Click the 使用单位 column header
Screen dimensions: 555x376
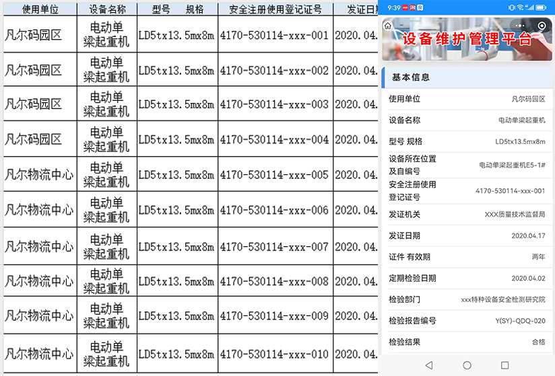pos(40,9)
